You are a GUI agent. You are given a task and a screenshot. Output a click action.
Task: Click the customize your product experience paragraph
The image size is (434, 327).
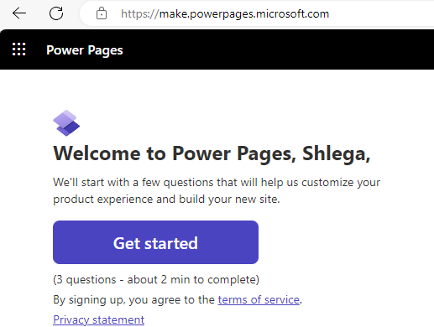pyautogui.click(x=217, y=190)
